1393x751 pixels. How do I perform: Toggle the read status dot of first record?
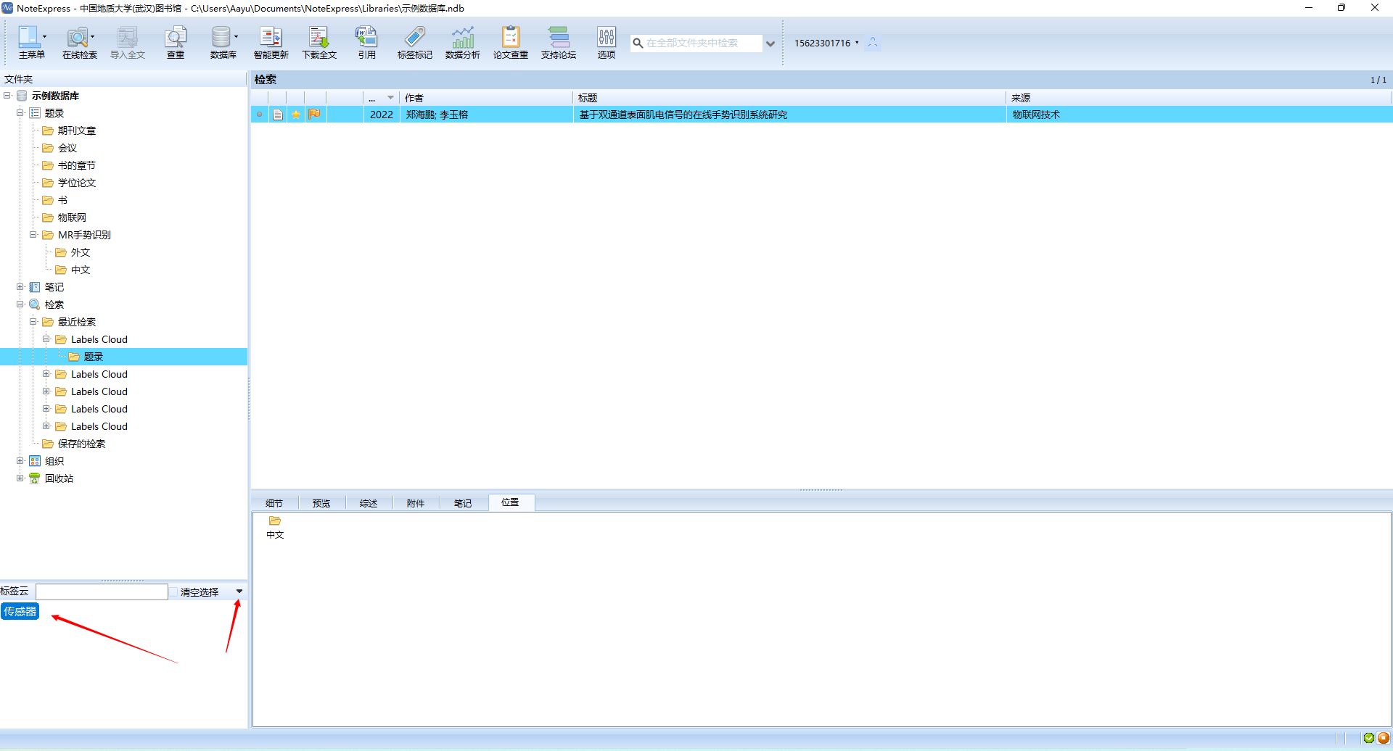point(259,115)
